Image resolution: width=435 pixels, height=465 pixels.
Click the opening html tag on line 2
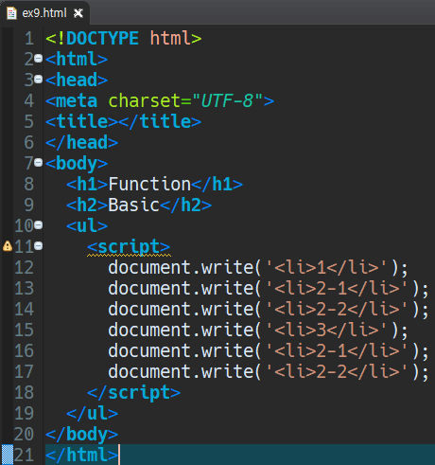click(77, 60)
